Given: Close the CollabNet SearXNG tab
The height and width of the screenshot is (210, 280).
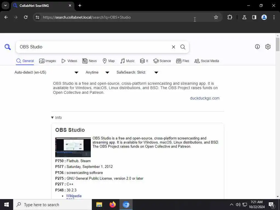Looking at the screenshot, I should point(70,5).
